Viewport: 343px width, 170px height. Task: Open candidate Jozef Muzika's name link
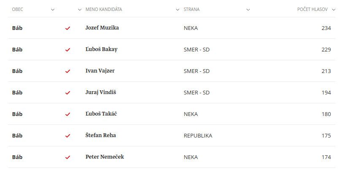[102, 28]
